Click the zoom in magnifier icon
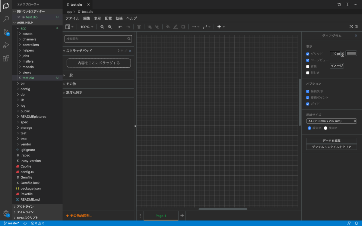 click(x=102, y=27)
